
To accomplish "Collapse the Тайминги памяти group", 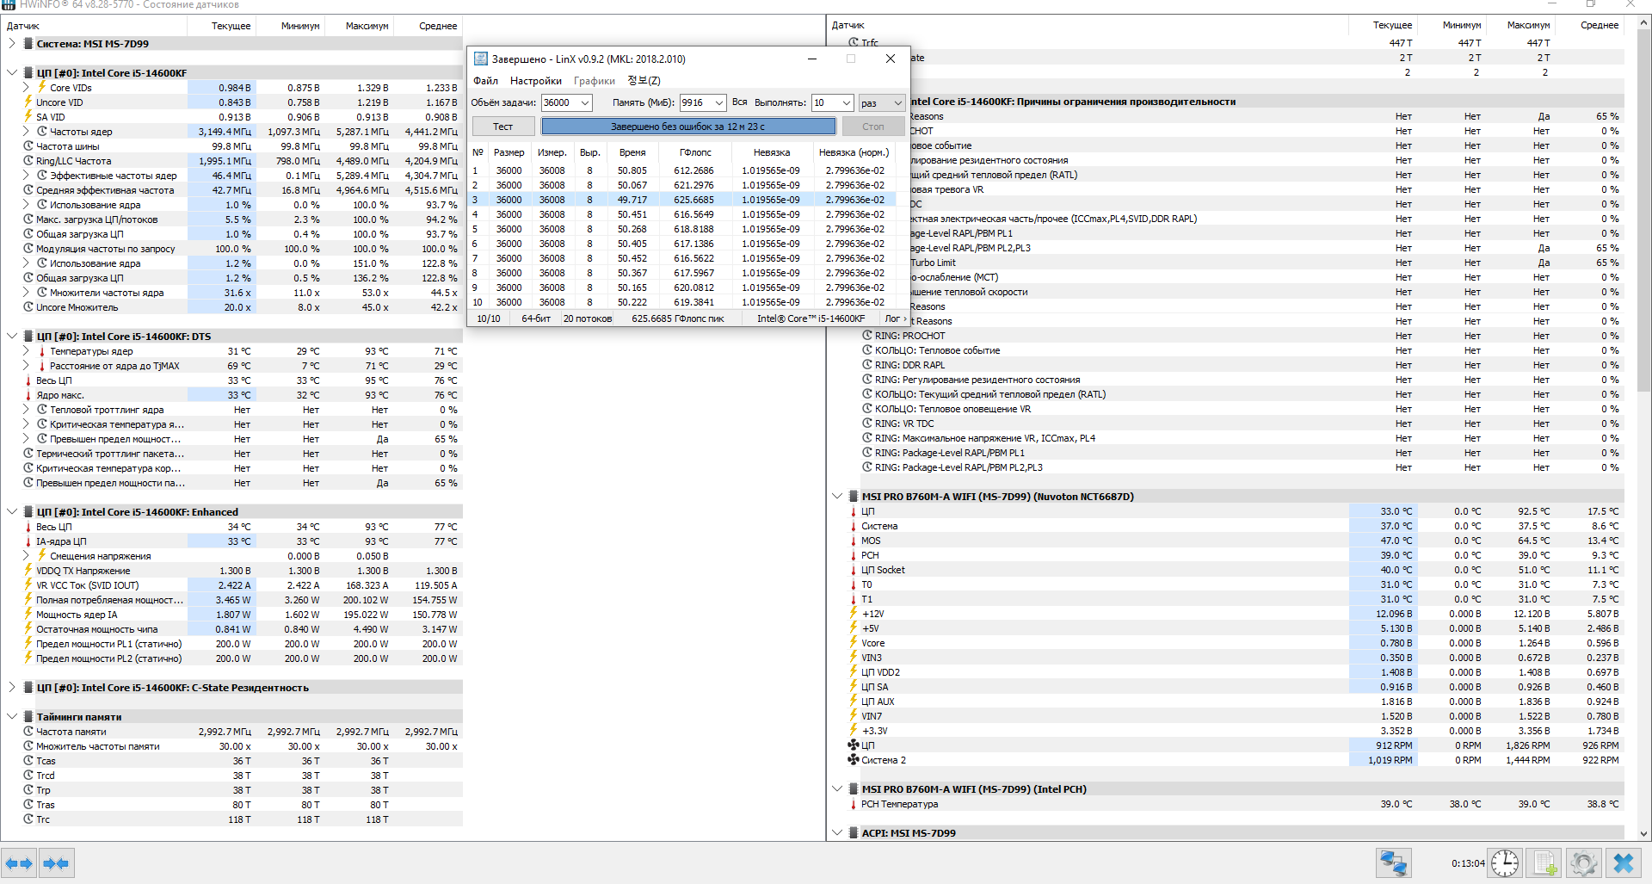I will pos(12,717).
